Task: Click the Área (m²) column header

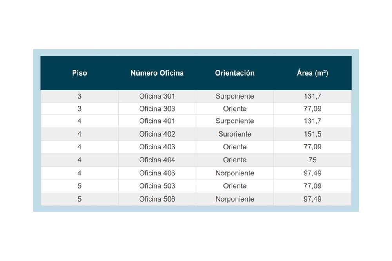Action: [312, 73]
